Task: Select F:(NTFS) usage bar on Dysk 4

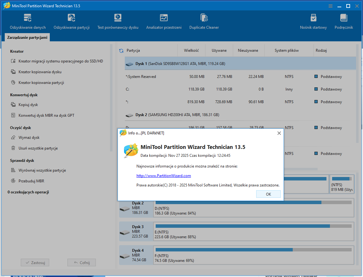Action: 253,250
